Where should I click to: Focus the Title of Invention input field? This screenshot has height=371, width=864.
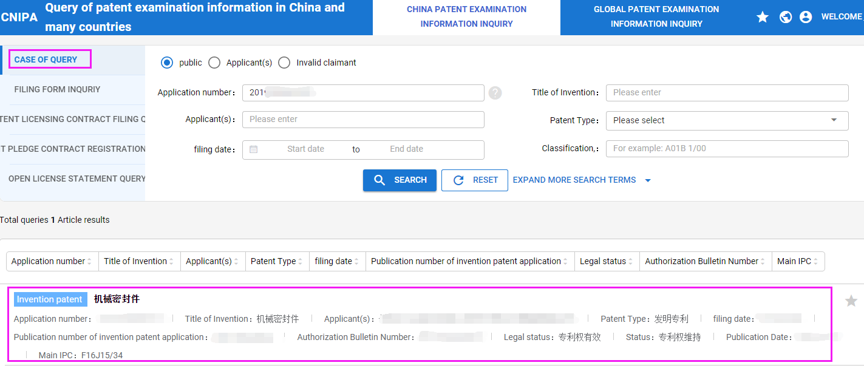pyautogui.click(x=727, y=93)
